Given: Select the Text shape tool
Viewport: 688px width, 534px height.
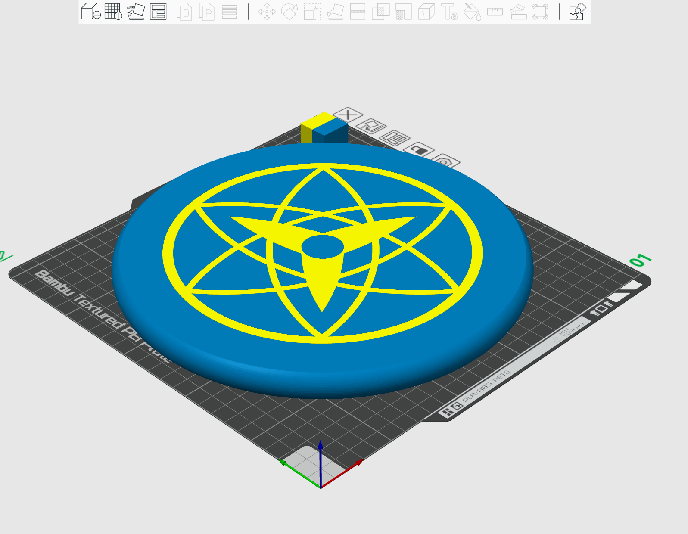Looking at the screenshot, I should 449,12.
